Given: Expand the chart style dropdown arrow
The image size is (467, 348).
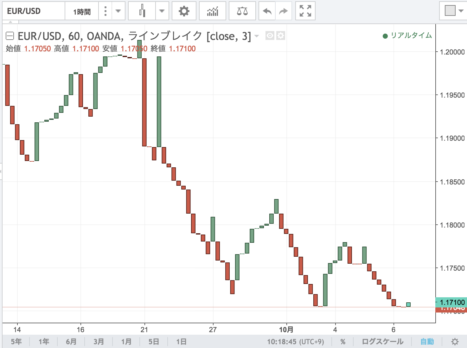Looking at the screenshot, I should (x=162, y=11).
